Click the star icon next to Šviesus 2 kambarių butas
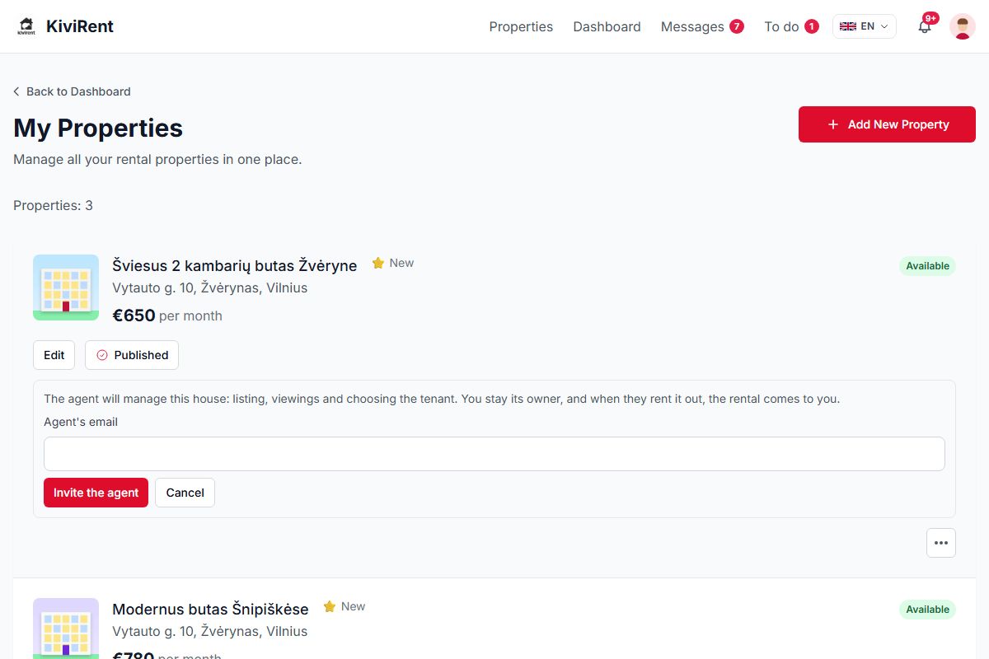989x659 pixels. [x=378, y=264]
